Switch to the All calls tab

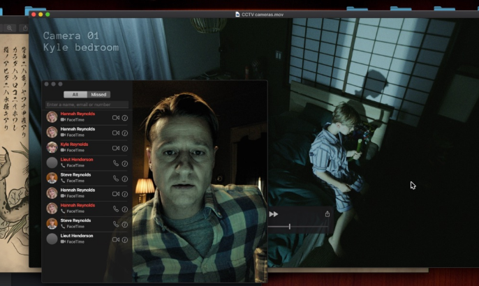[75, 95]
